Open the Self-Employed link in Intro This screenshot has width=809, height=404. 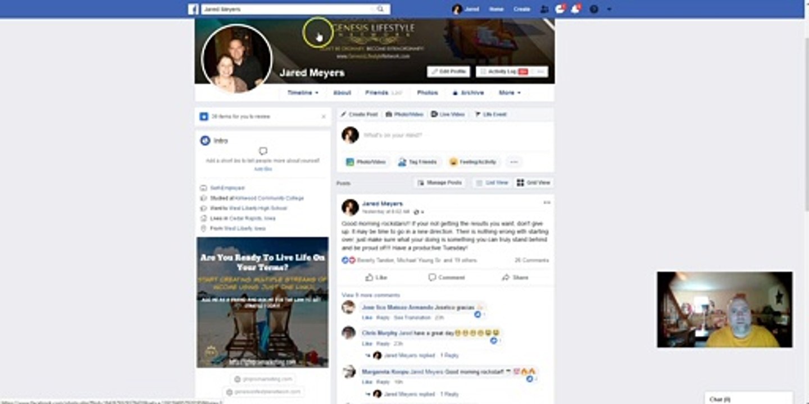click(228, 188)
